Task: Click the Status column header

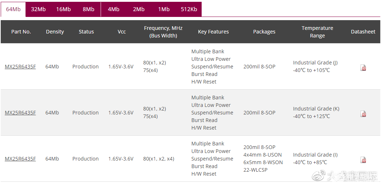Action: (x=86, y=32)
